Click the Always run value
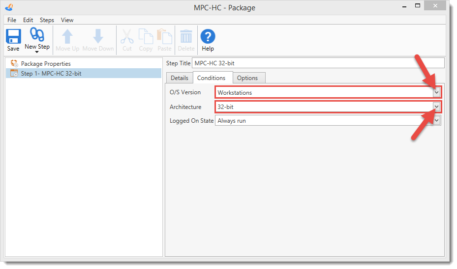 pos(232,121)
